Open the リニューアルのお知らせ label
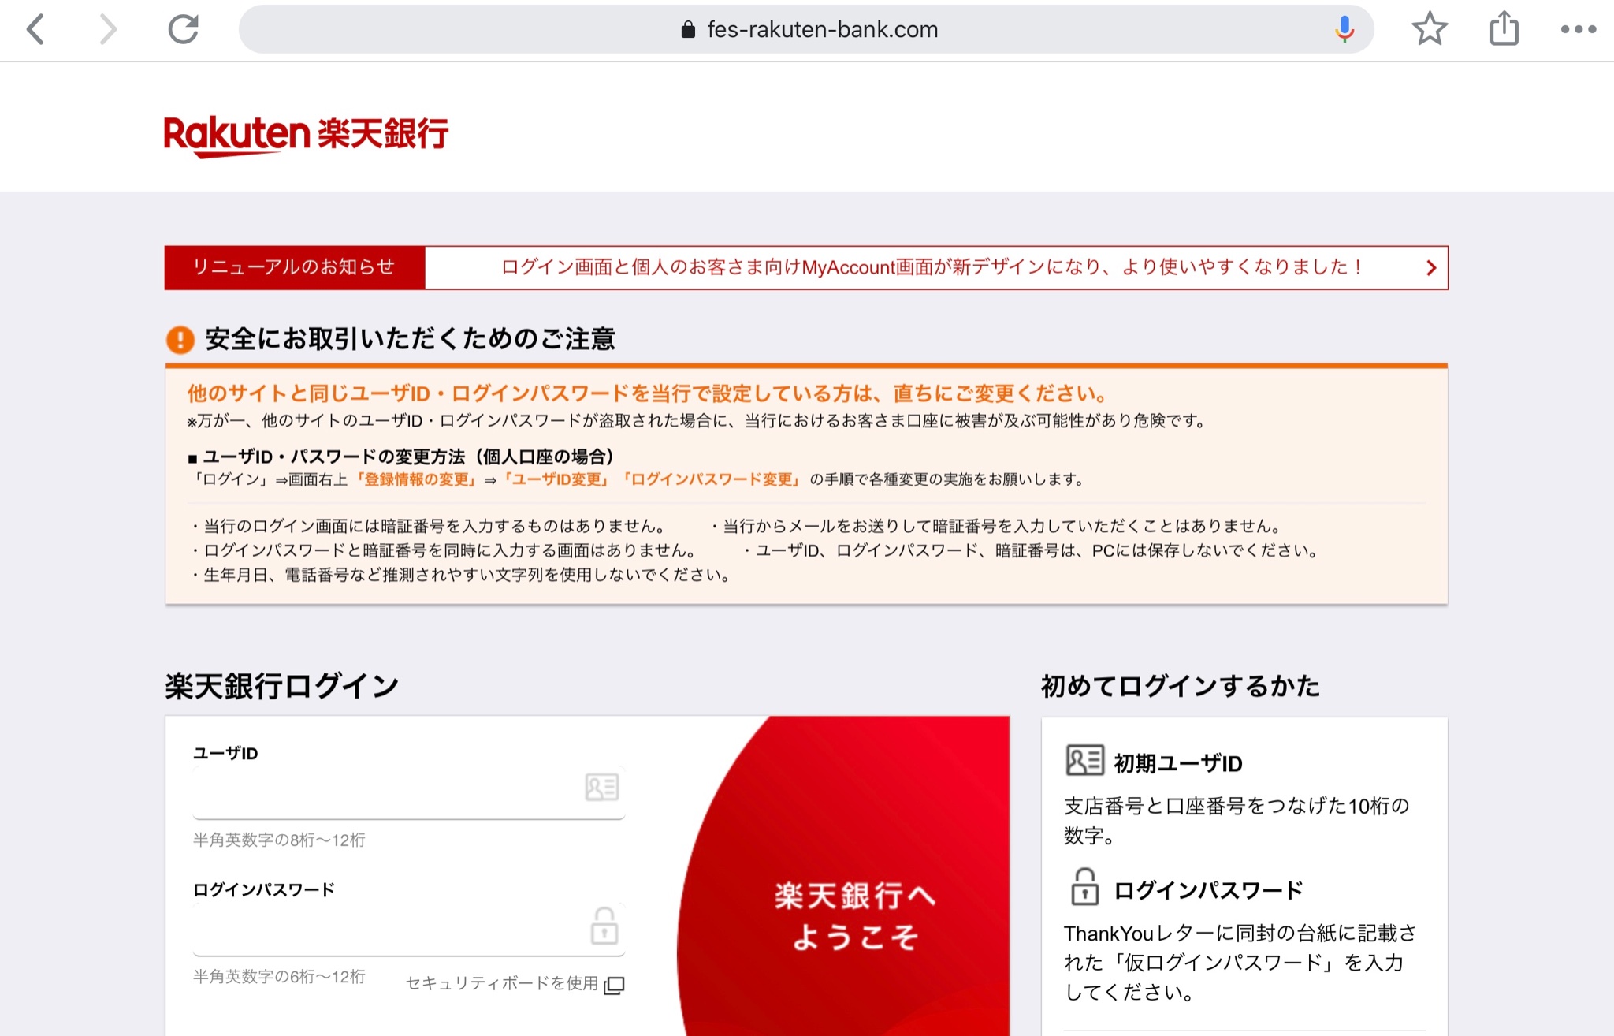The height and width of the screenshot is (1036, 1614). pos(295,267)
